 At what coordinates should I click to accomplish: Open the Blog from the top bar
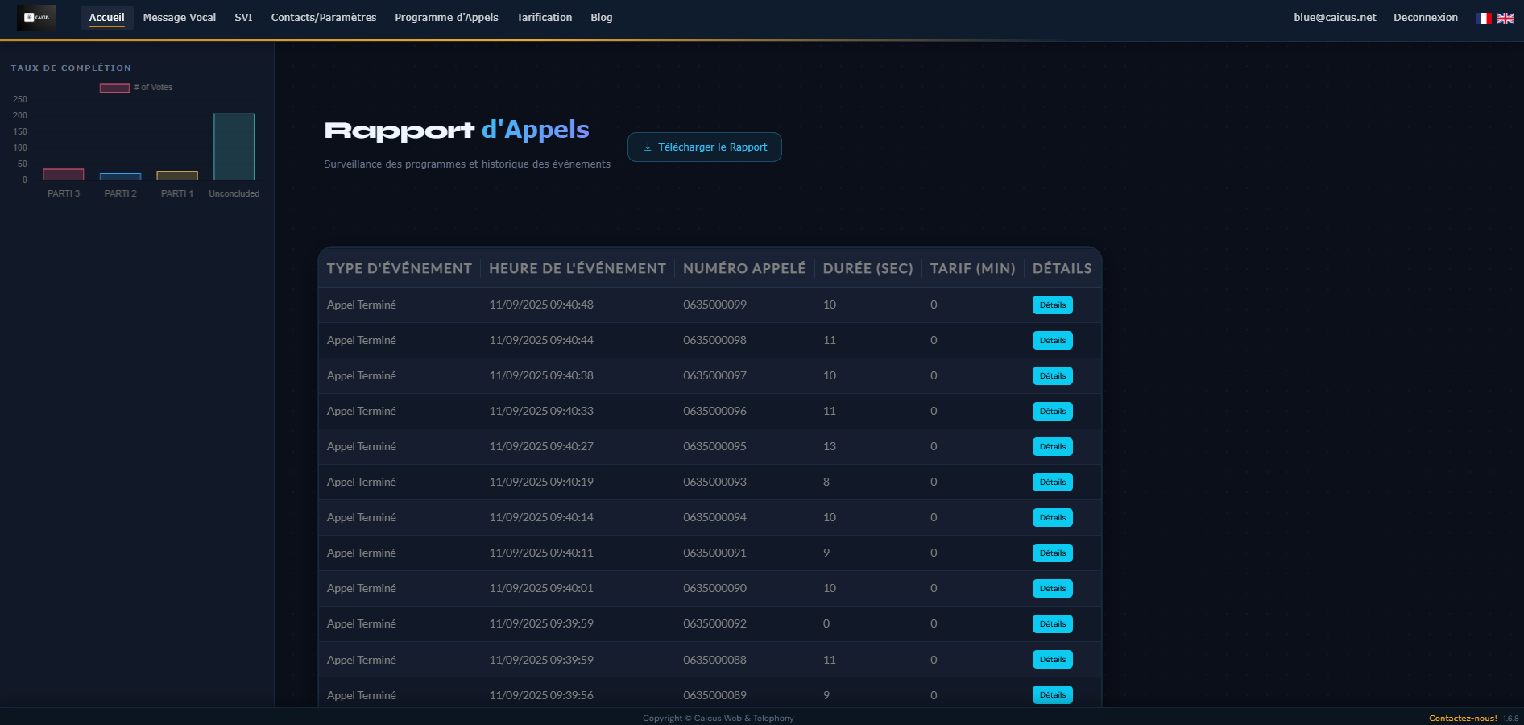(600, 17)
